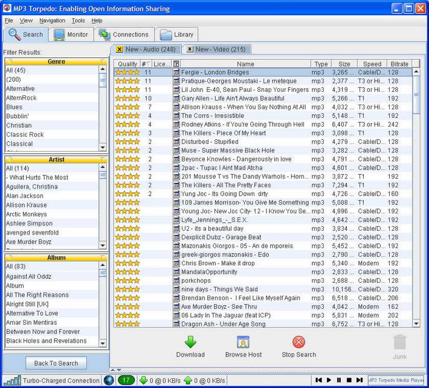Click the Download label button

tap(190, 355)
